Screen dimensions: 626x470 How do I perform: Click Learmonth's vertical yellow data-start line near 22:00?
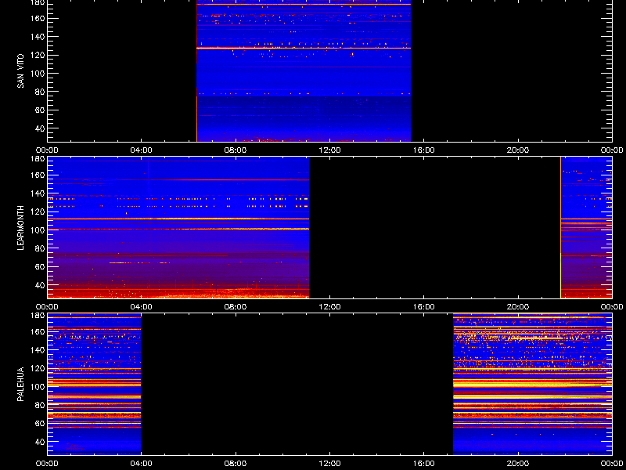[561, 227]
